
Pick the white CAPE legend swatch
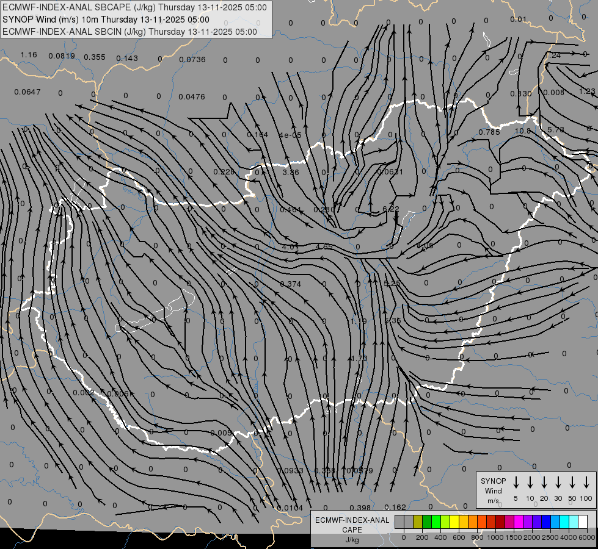click(582, 522)
